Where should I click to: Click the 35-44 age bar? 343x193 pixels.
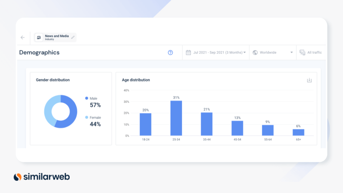(x=207, y=124)
